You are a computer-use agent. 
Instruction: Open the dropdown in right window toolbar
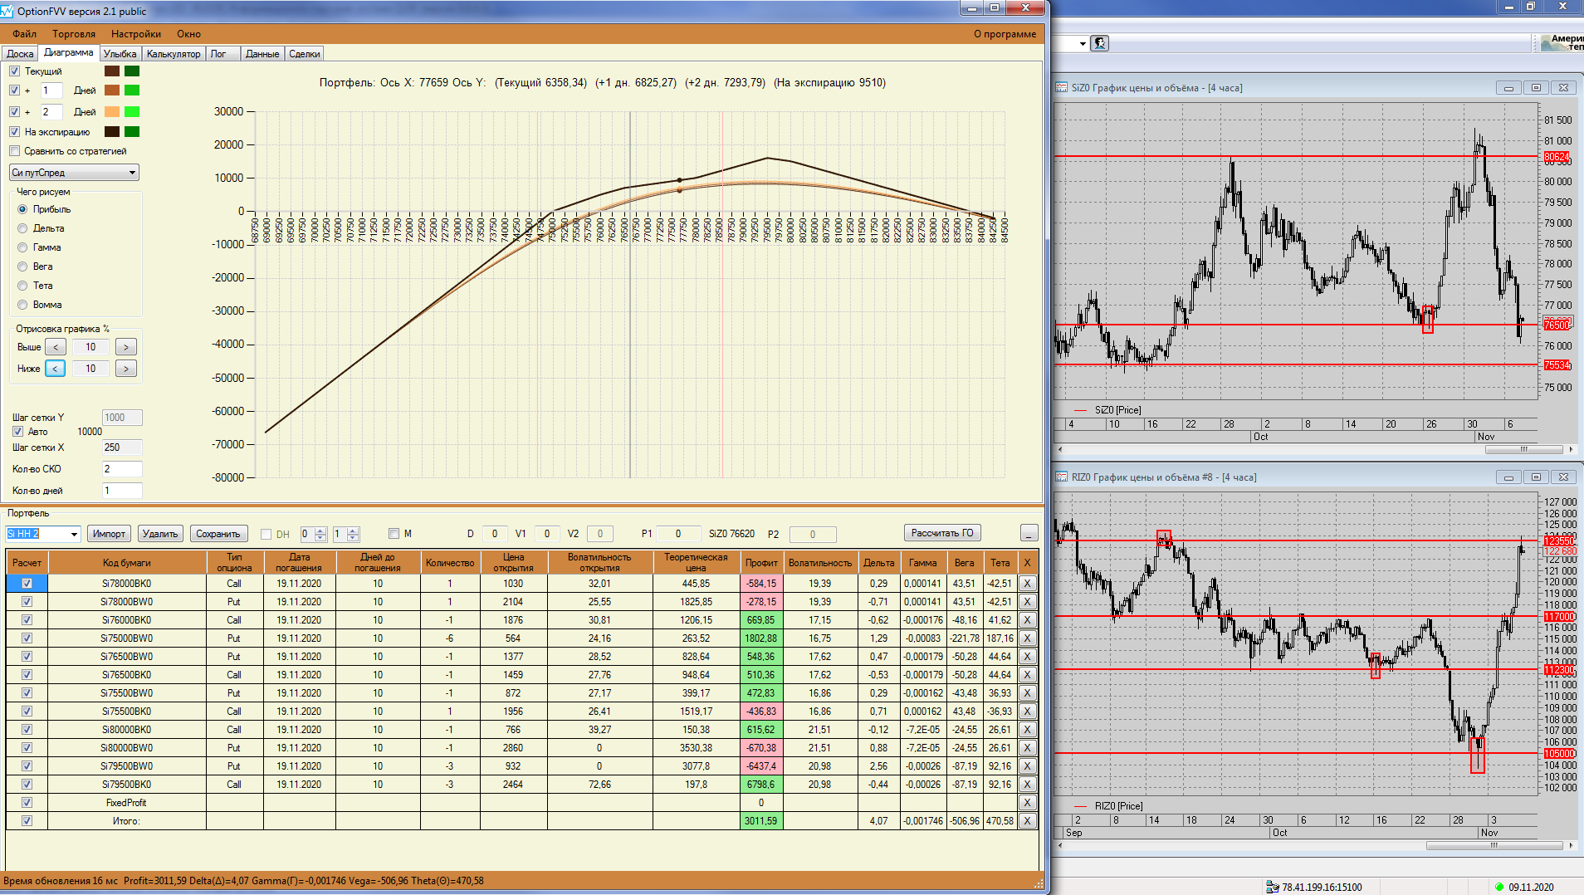pos(1083,43)
